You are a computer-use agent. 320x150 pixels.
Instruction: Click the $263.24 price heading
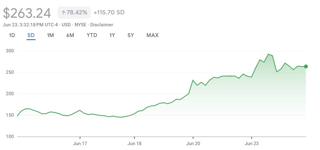point(27,13)
